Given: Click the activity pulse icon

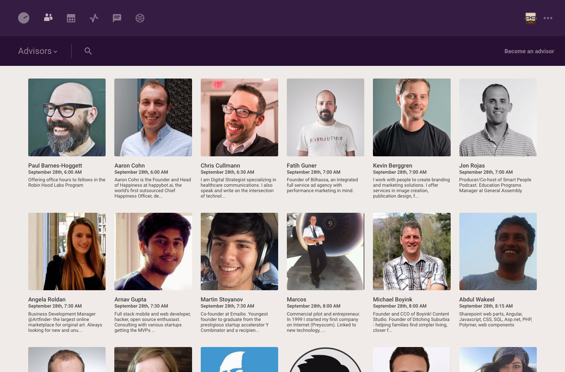Looking at the screenshot, I should [94, 18].
